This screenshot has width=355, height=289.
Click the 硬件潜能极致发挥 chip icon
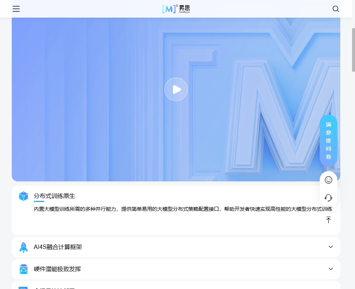(x=24, y=269)
